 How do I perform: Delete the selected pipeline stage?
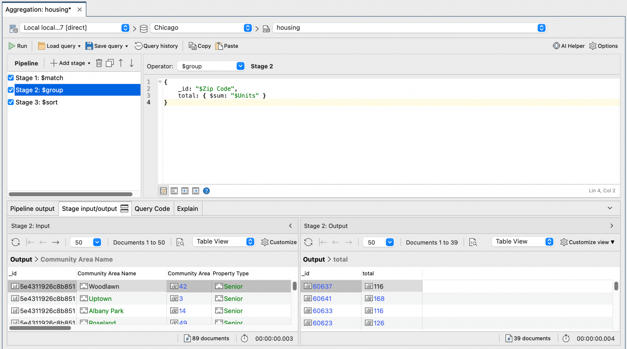pyautogui.click(x=99, y=63)
